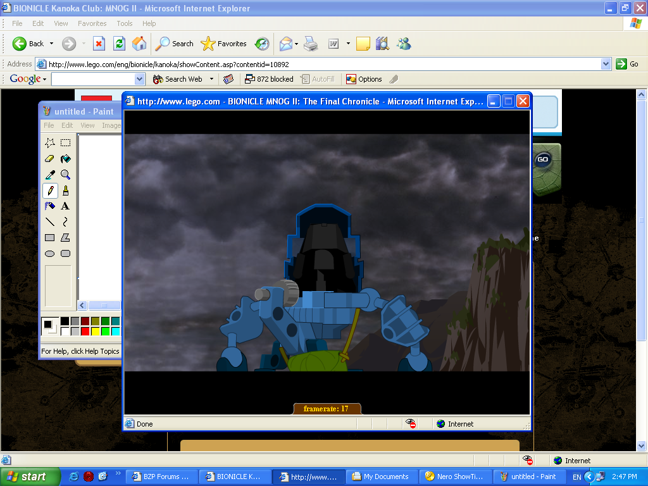Select Free-Form Select tool in Paint

pos(49,143)
